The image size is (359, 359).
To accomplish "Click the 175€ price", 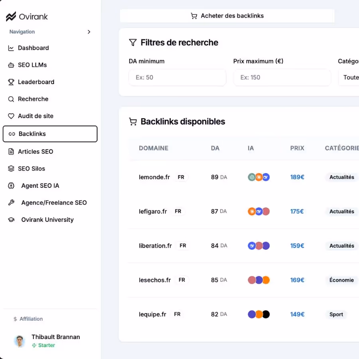I will point(297,211).
